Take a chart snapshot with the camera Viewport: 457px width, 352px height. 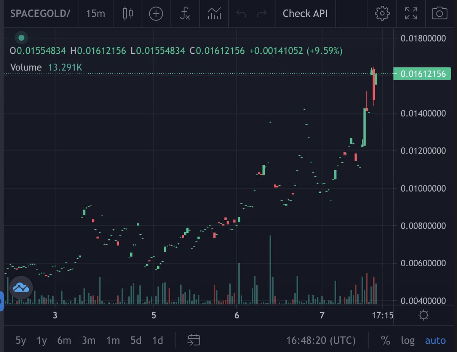(439, 14)
